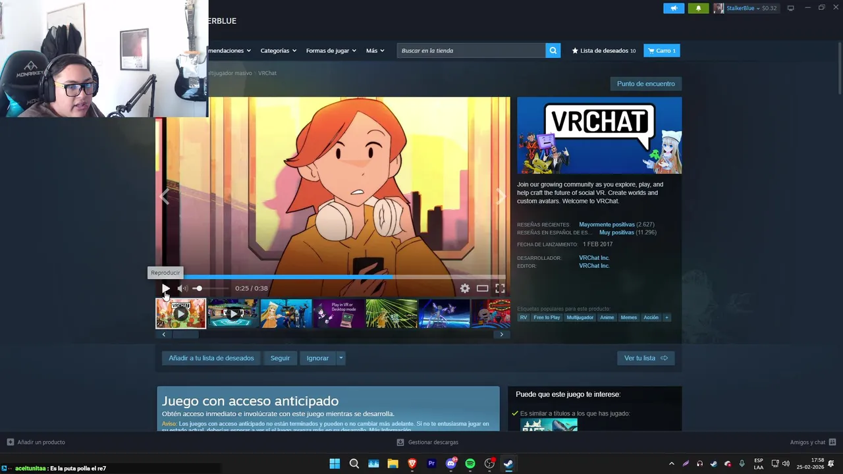
Task: Click Ver tu lista button
Action: click(x=646, y=358)
